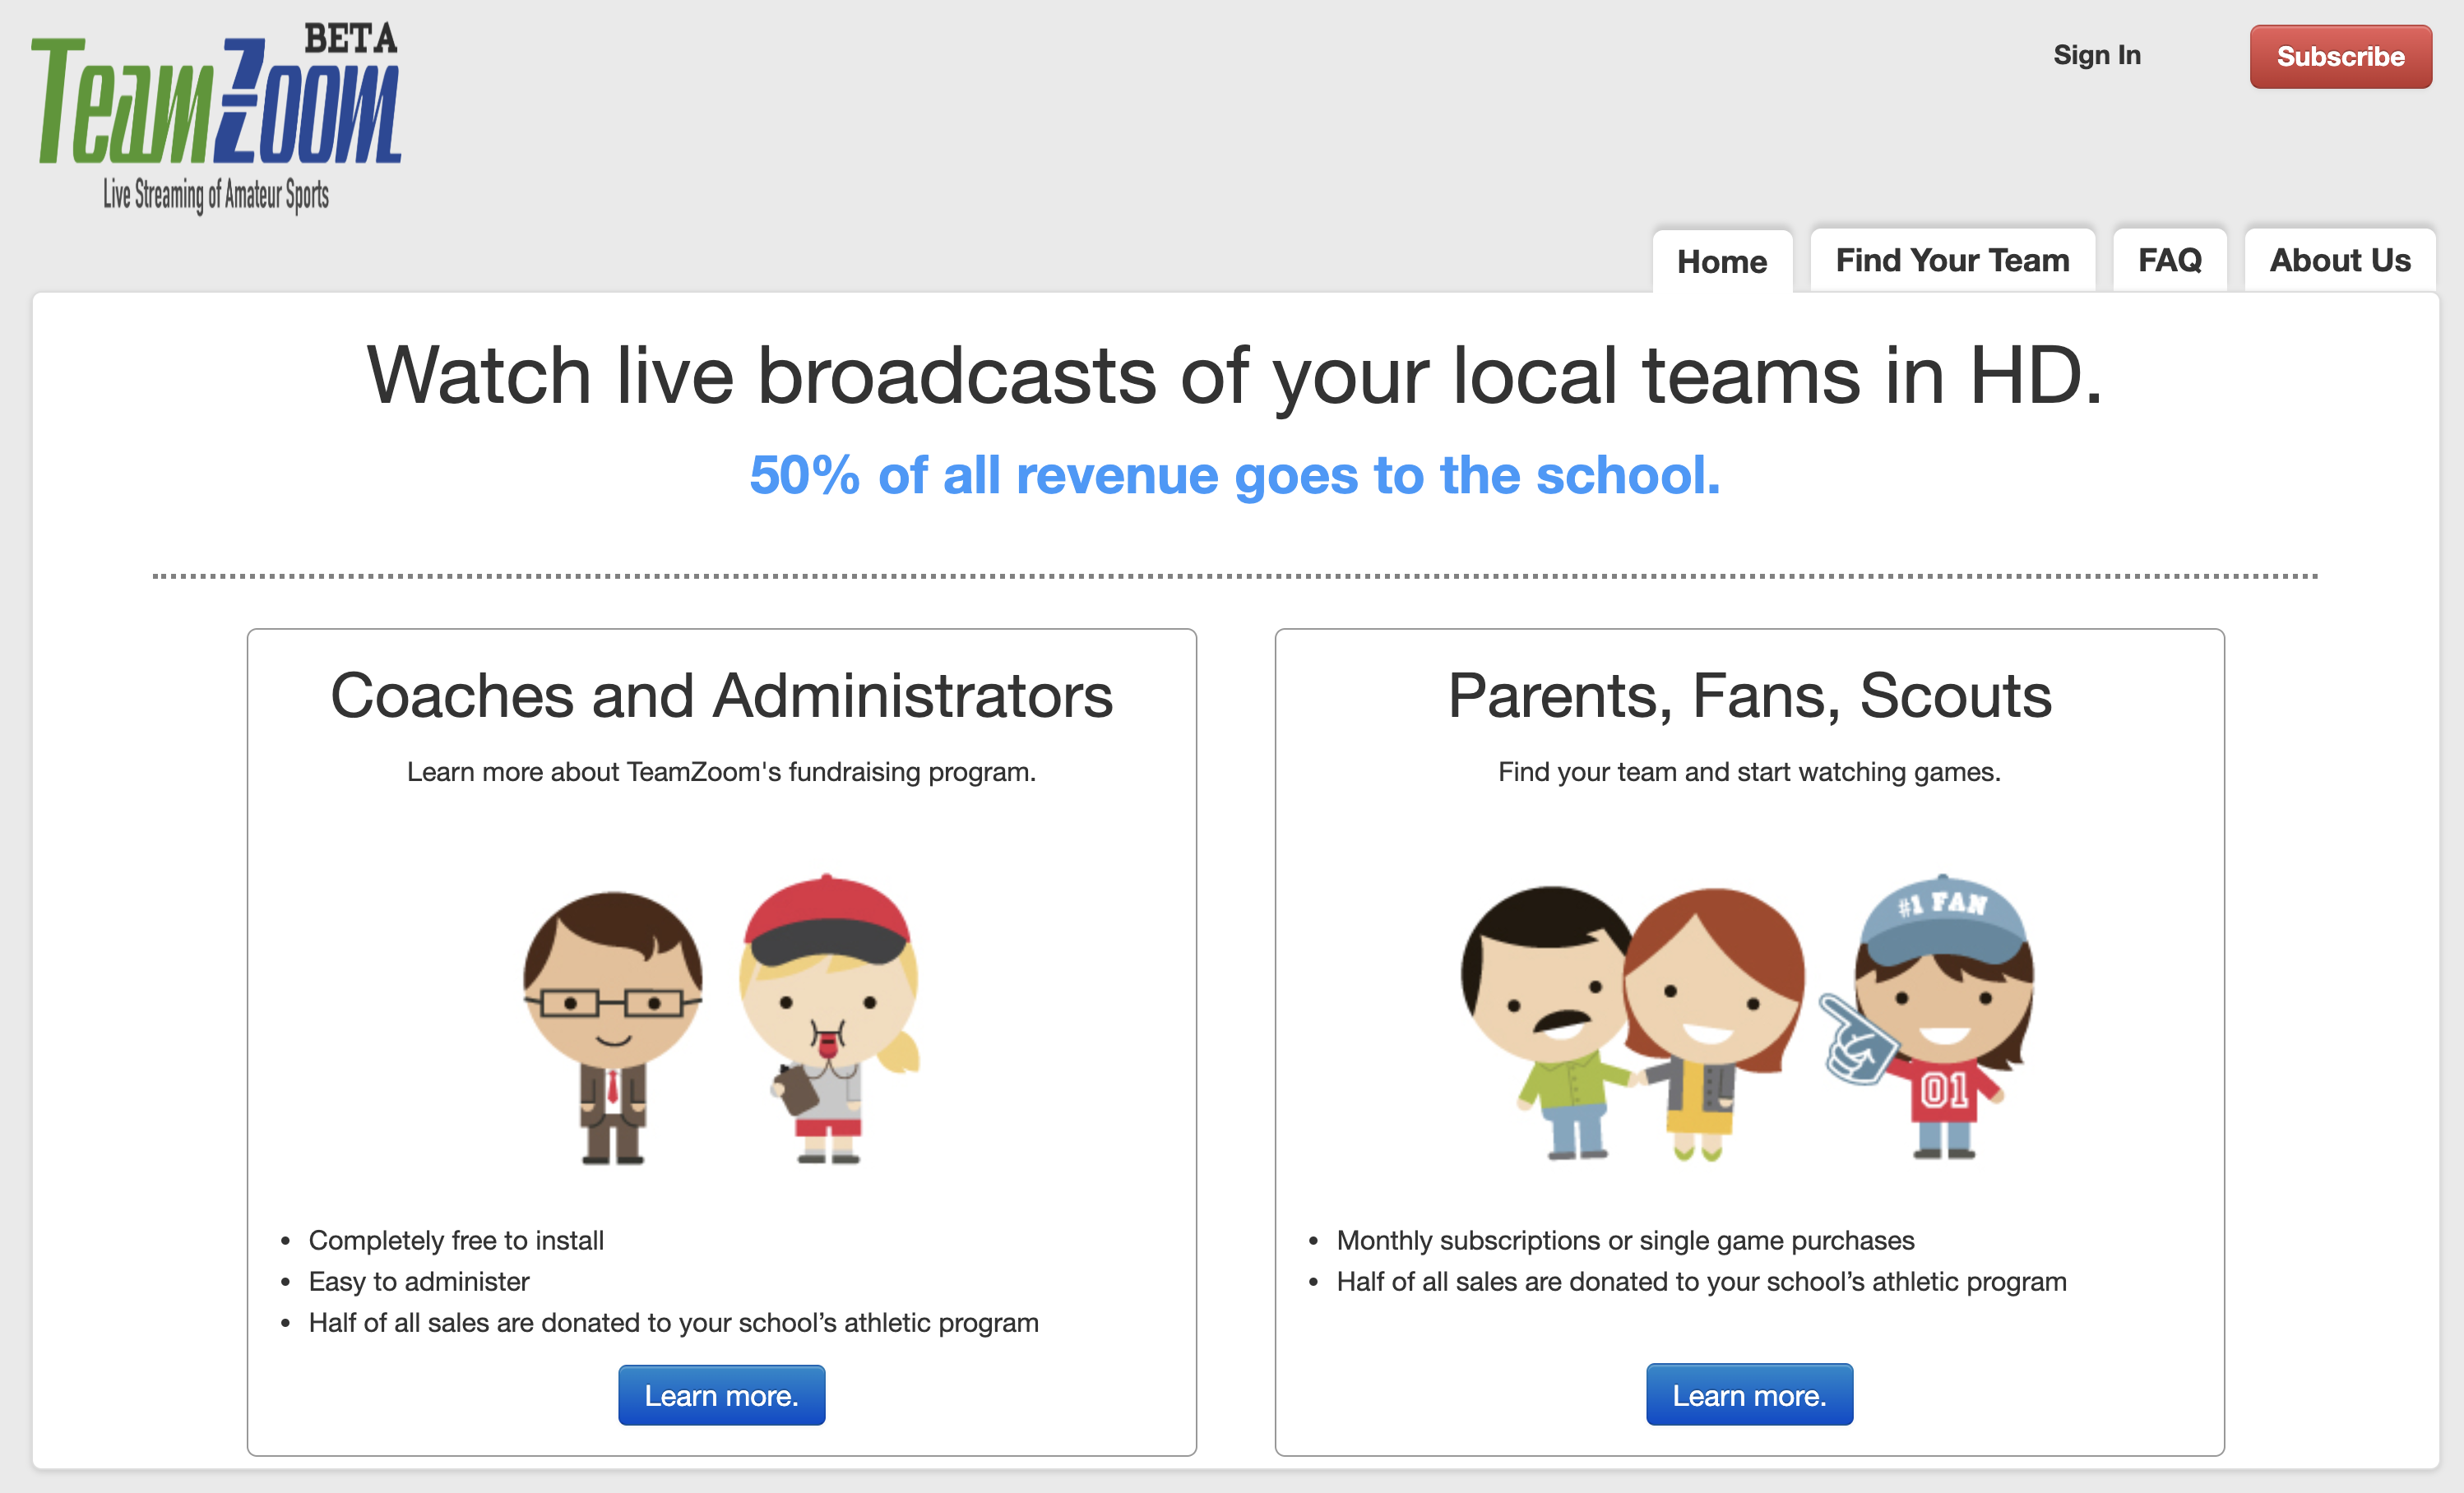The image size is (2464, 1493).
Task: Click the red Subscribe button
Action: pyautogui.click(x=2340, y=57)
